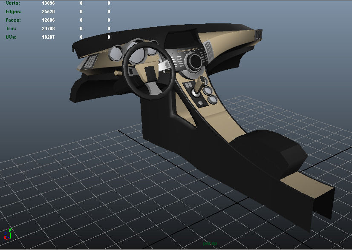Select the face count value 12606
The width and height of the screenshot is (352, 250).
point(48,20)
